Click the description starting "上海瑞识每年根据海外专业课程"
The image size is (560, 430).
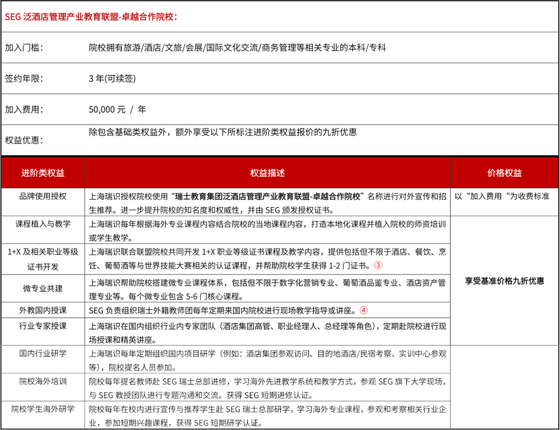[x=268, y=231]
